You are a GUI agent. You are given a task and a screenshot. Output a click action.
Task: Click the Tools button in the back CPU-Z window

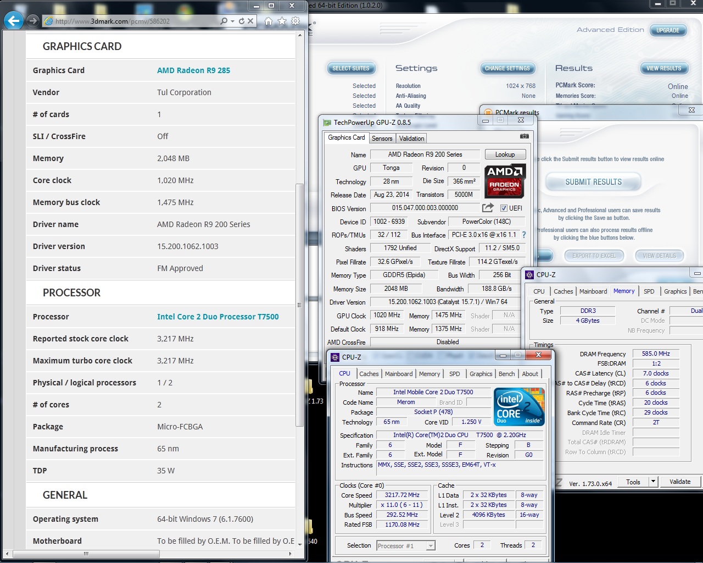[633, 482]
